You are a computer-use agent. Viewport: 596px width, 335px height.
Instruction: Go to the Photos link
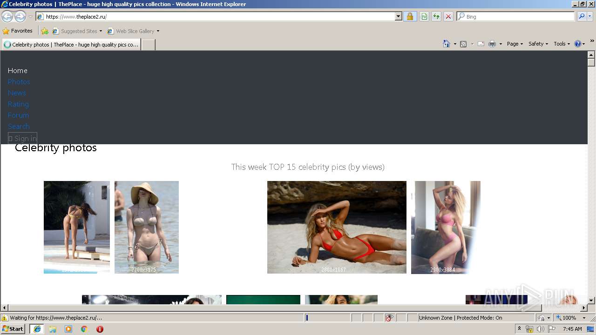click(19, 82)
